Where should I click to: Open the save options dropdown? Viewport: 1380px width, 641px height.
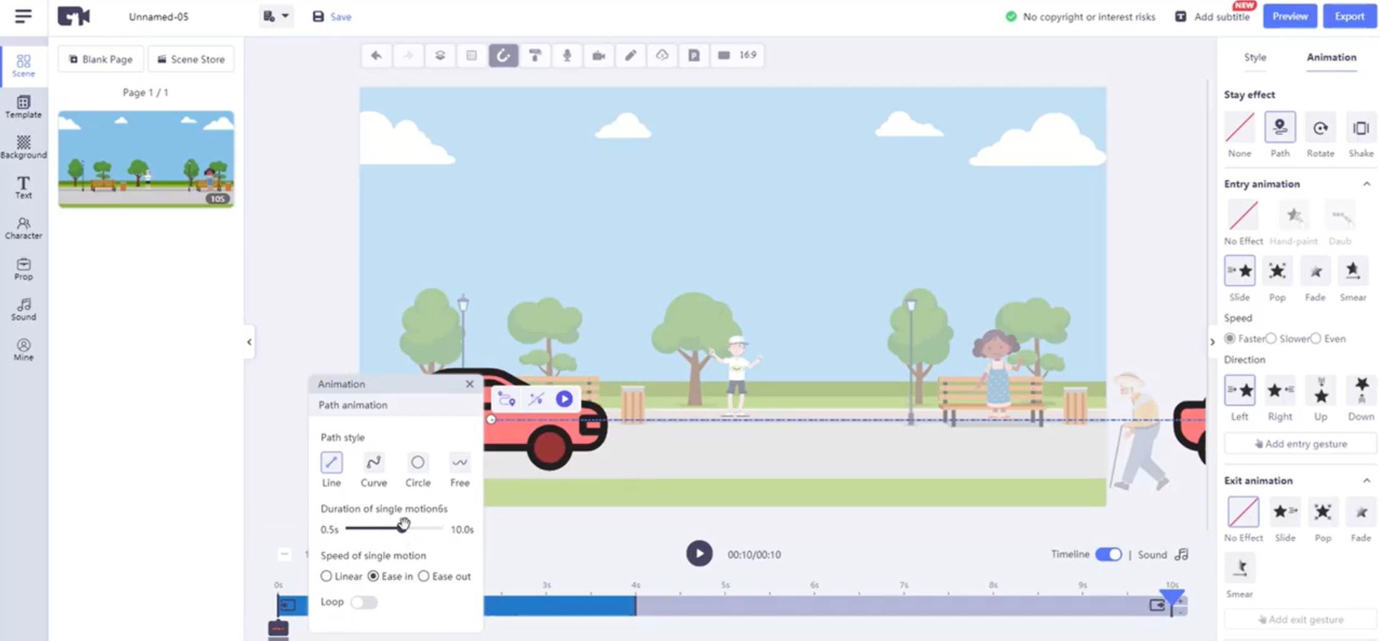(276, 17)
